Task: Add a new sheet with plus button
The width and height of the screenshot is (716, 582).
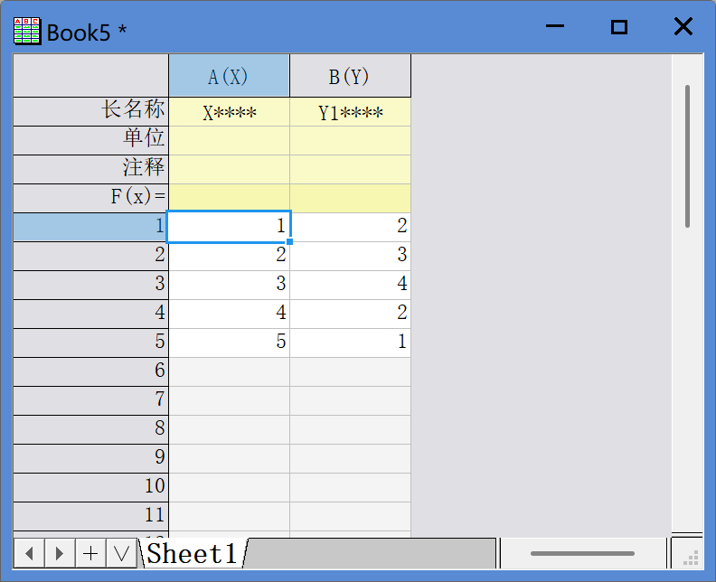Action: click(x=90, y=553)
